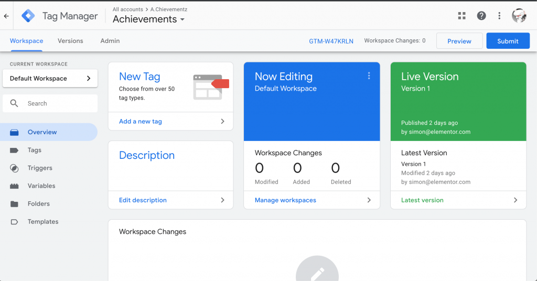
Task: Click the Preview button
Action: (459, 41)
